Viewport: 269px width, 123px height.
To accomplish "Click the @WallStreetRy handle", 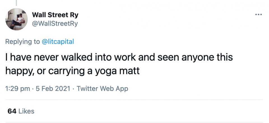I will tap(55, 23).
